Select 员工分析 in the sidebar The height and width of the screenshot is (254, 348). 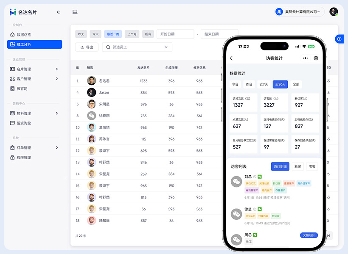[34, 44]
